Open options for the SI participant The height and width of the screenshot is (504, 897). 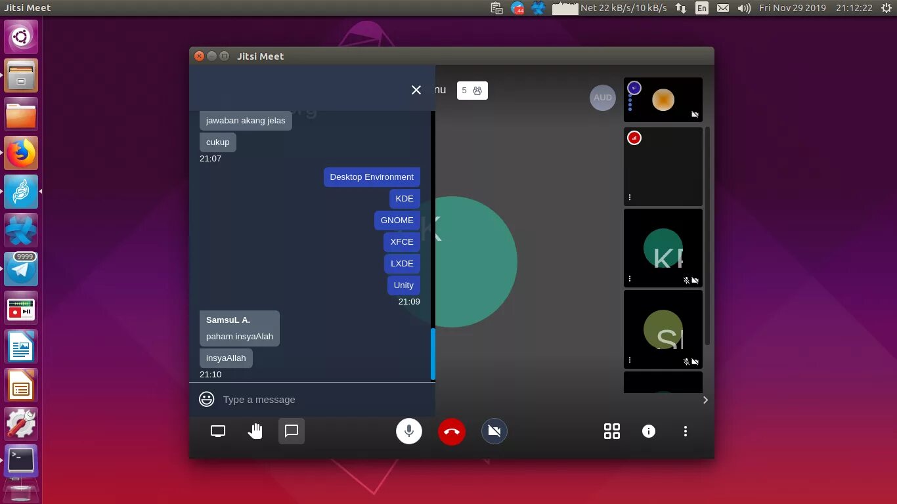pos(629,360)
